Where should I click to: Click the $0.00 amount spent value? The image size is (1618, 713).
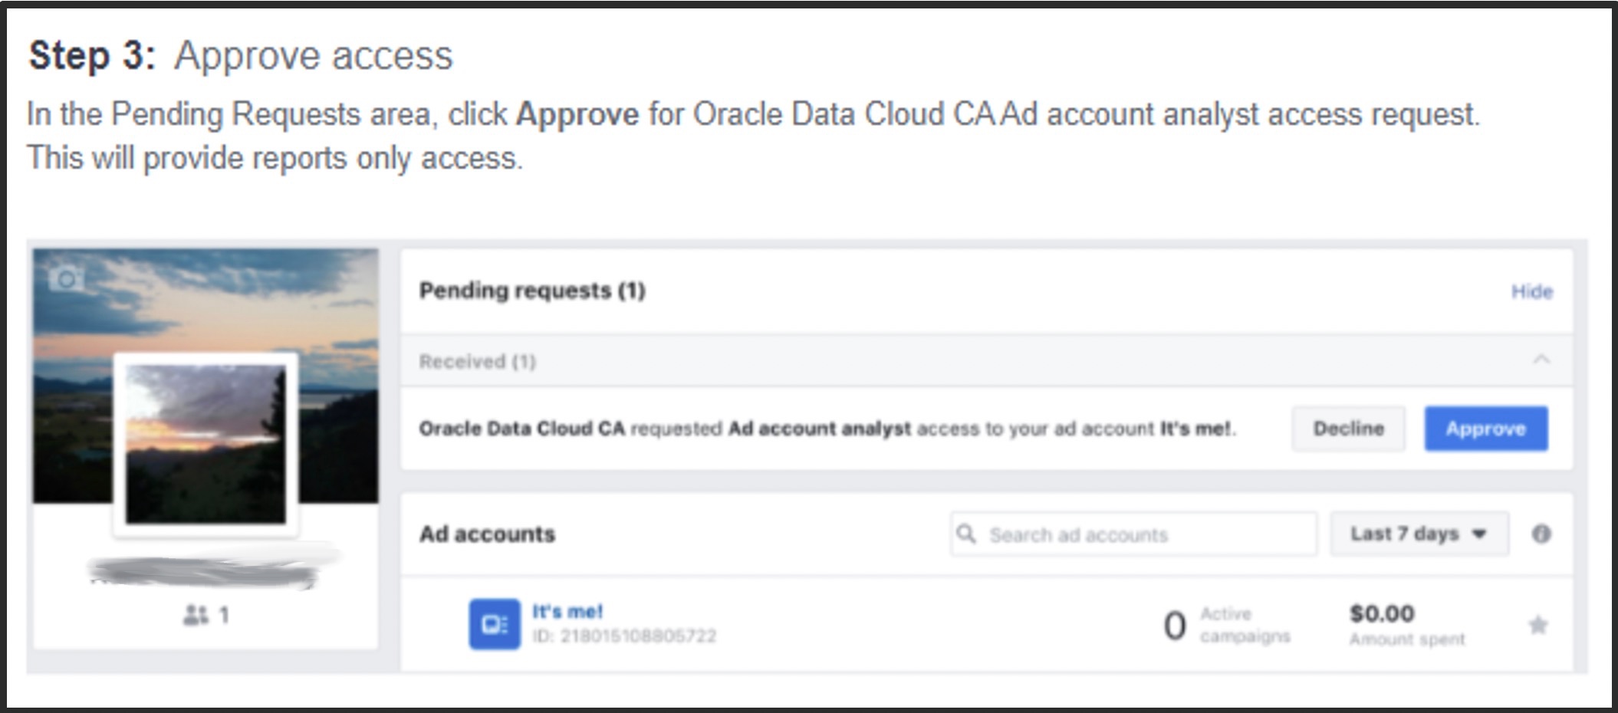coord(1381,613)
